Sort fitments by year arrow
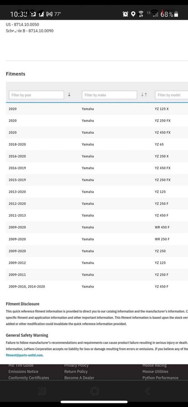The image size is (188, 407). click(x=69, y=95)
